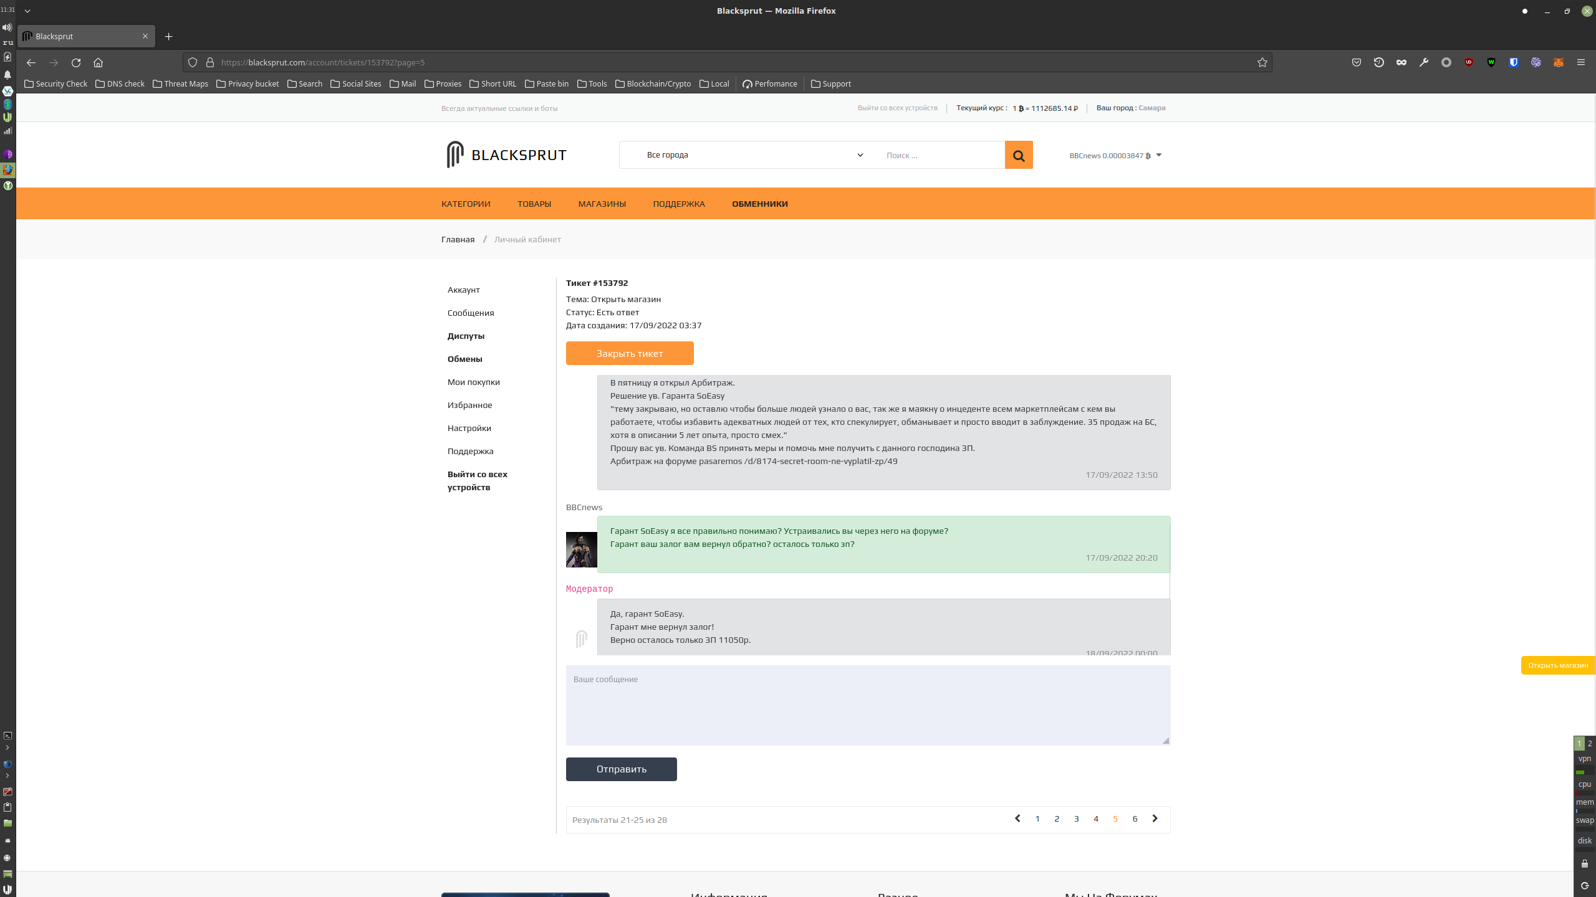
Task: Click the notification bell in the side panel
Action: click(7, 75)
